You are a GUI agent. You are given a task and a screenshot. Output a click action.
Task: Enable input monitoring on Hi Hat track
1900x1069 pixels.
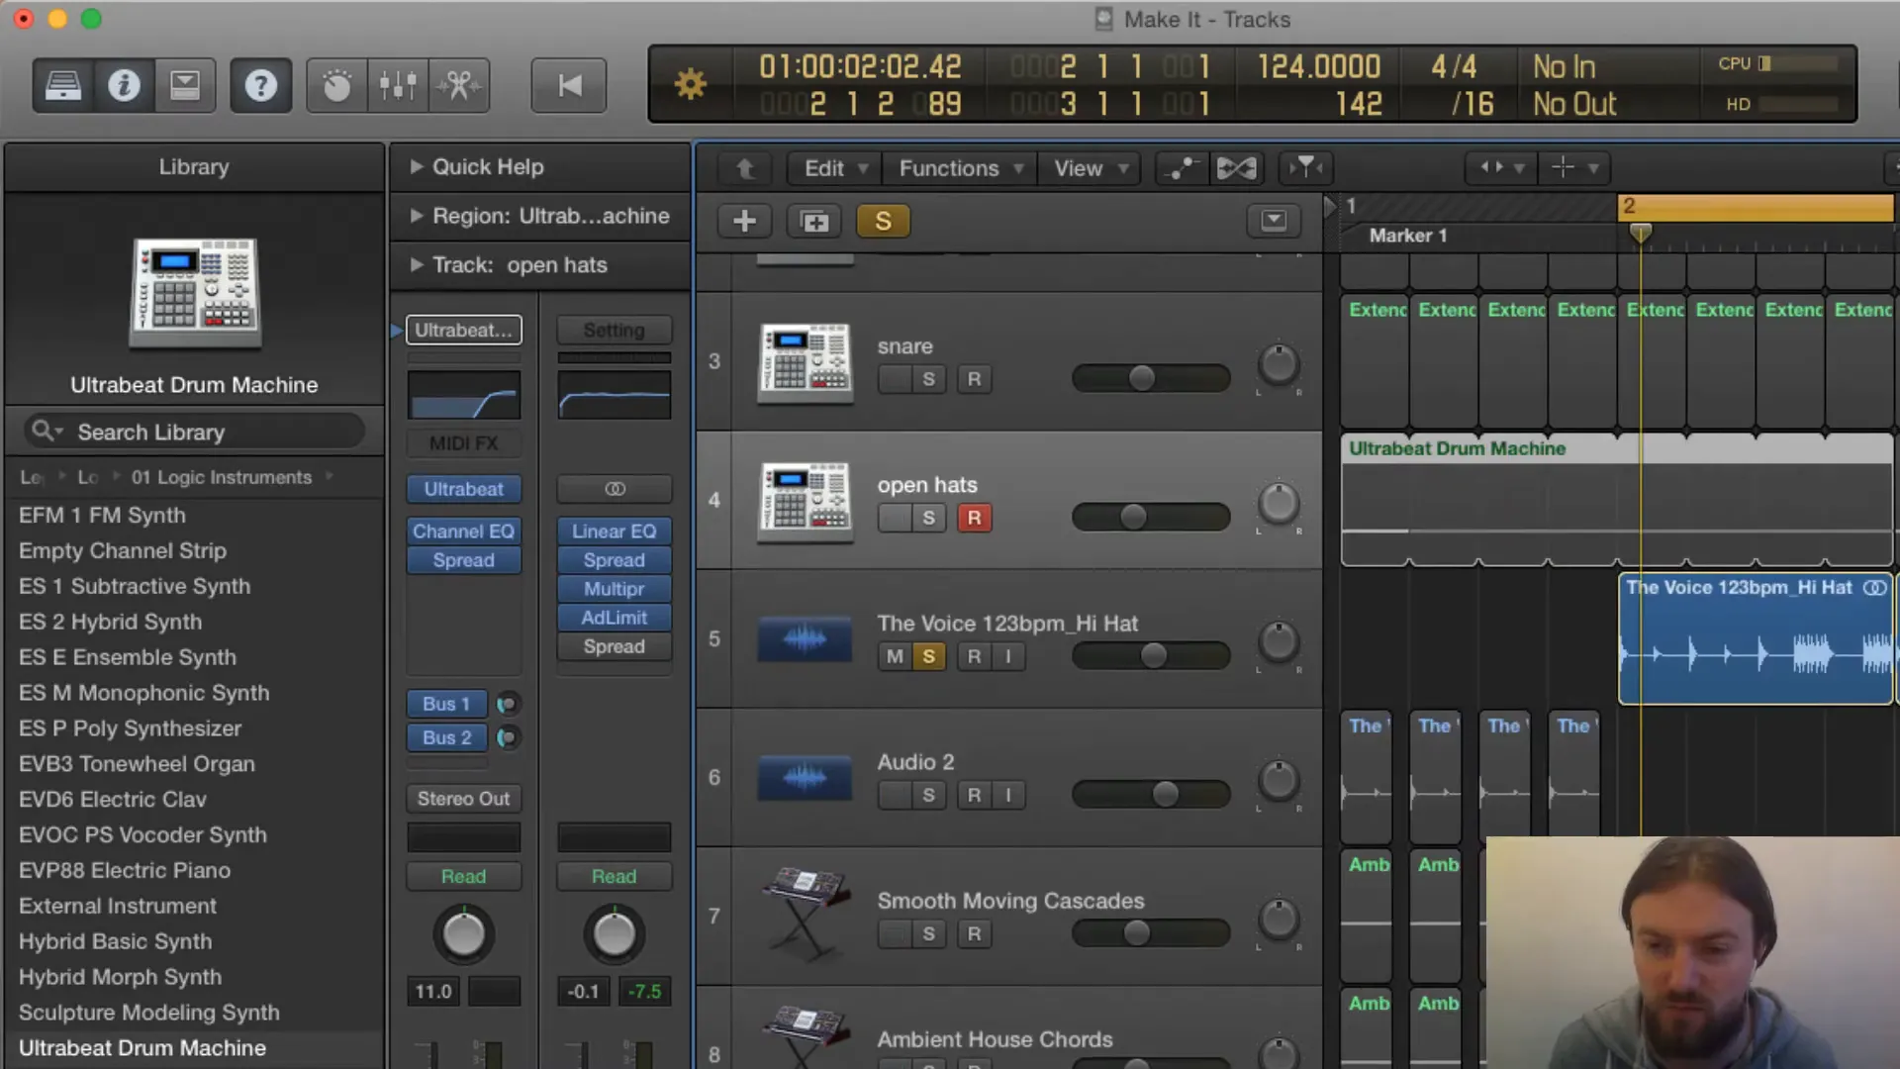(x=1008, y=656)
